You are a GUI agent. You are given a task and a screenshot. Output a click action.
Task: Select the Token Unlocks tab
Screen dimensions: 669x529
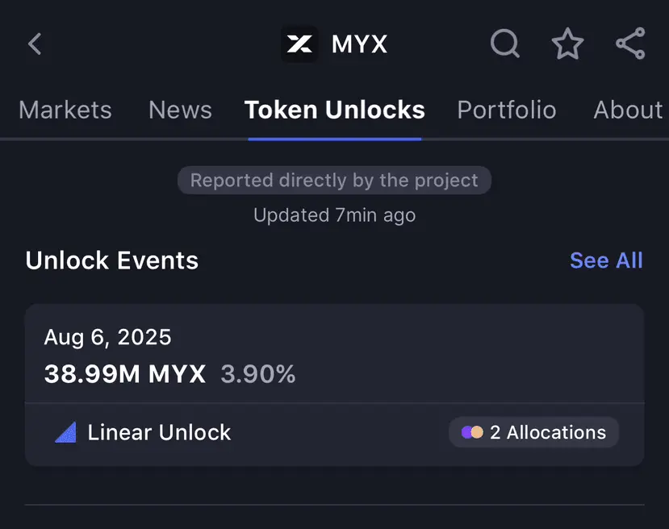tap(334, 110)
